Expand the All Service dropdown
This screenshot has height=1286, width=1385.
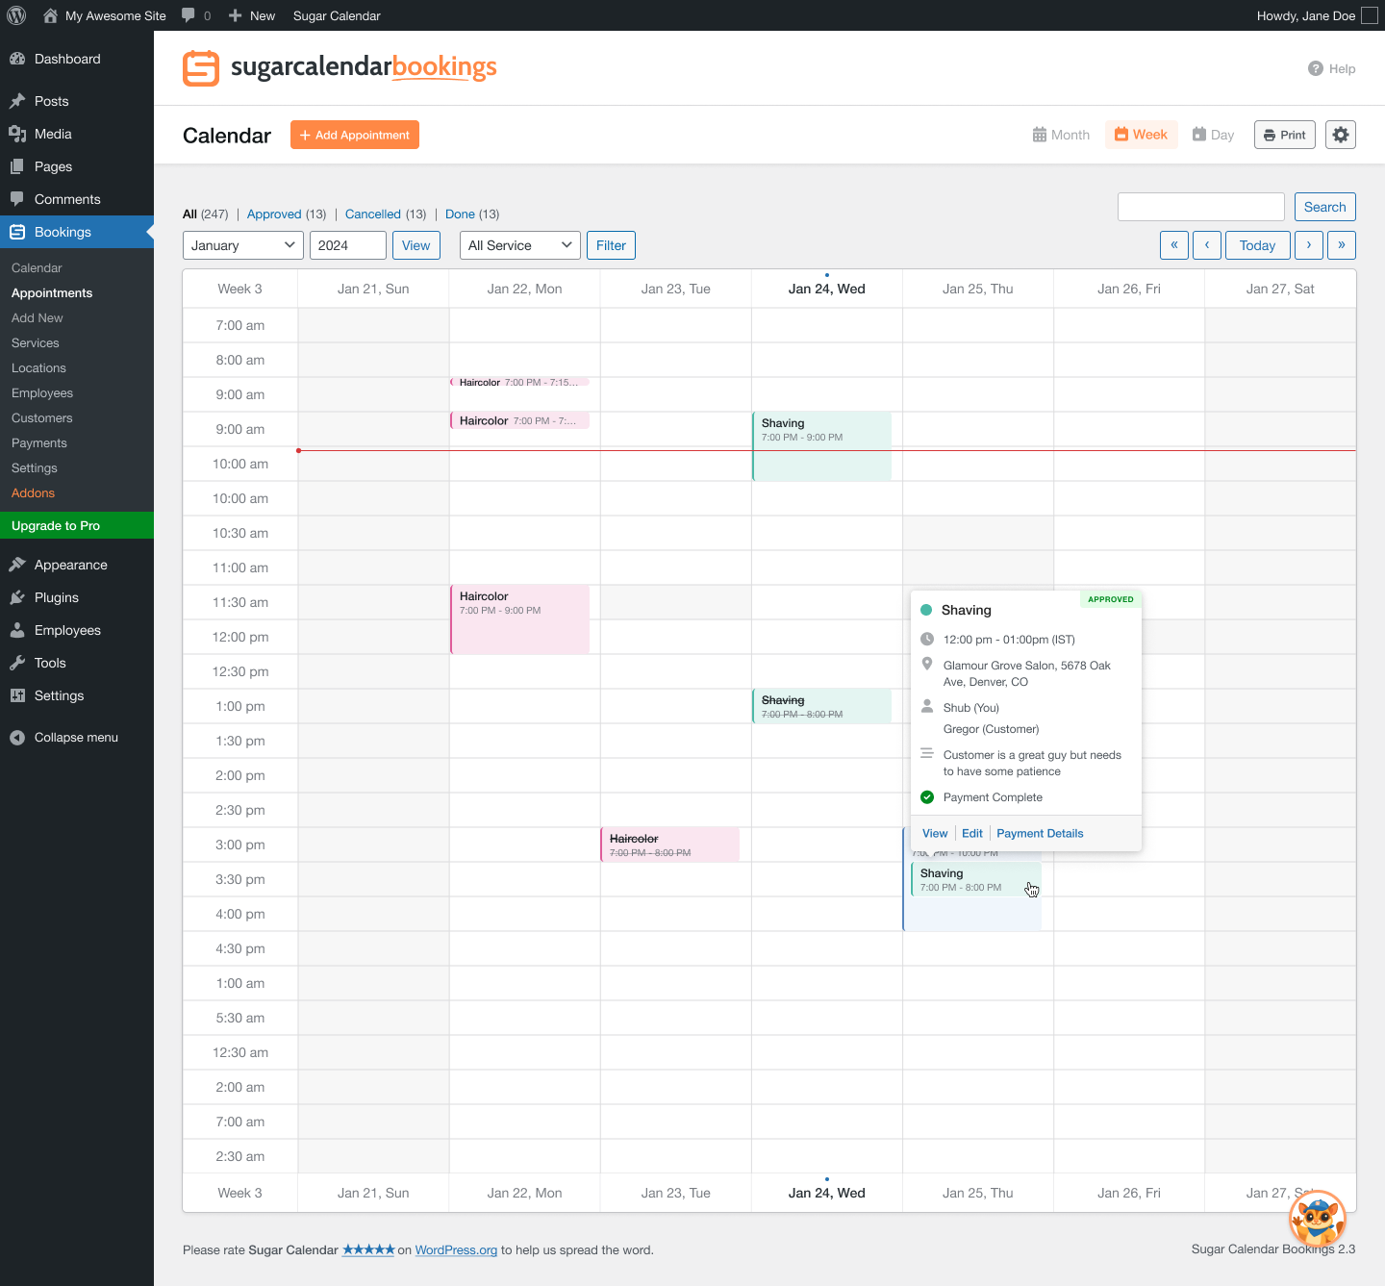coord(519,245)
